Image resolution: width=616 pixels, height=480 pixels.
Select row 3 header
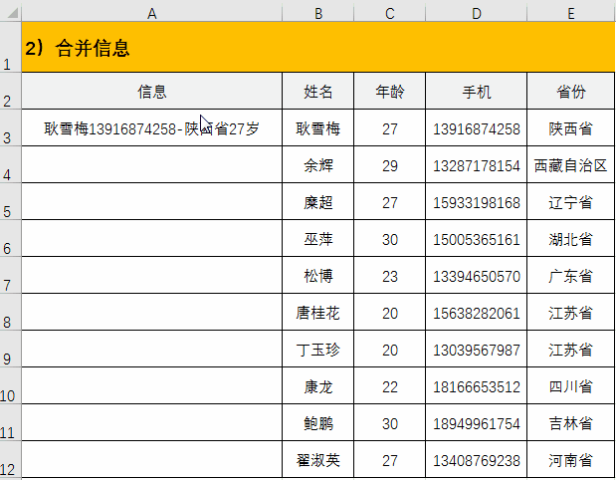(11, 127)
